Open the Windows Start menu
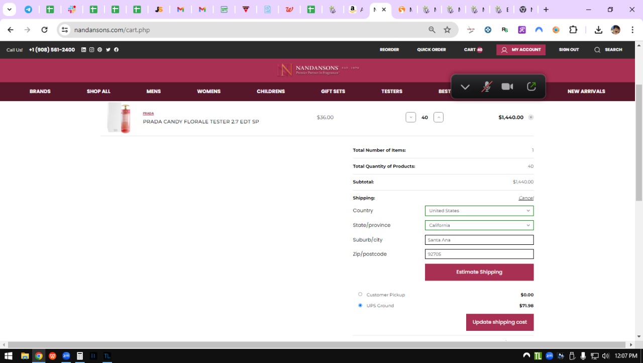This screenshot has width=643, height=363. (9, 356)
